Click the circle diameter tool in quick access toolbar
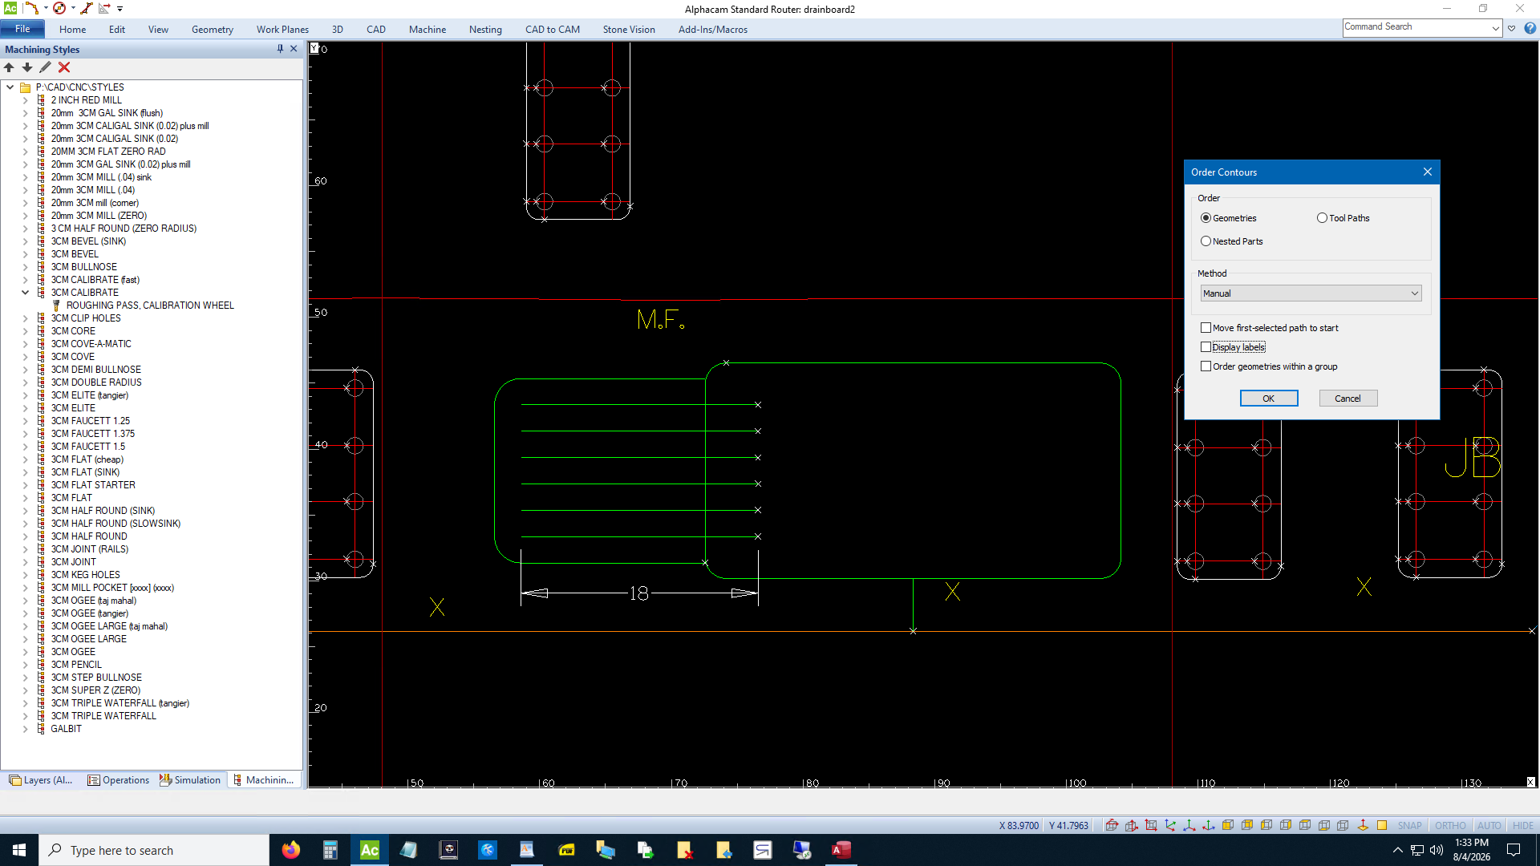This screenshot has height=866, width=1540. [x=59, y=8]
